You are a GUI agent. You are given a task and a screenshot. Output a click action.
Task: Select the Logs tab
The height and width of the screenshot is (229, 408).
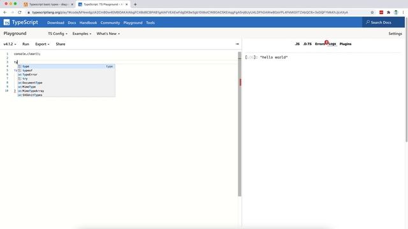[332, 44]
